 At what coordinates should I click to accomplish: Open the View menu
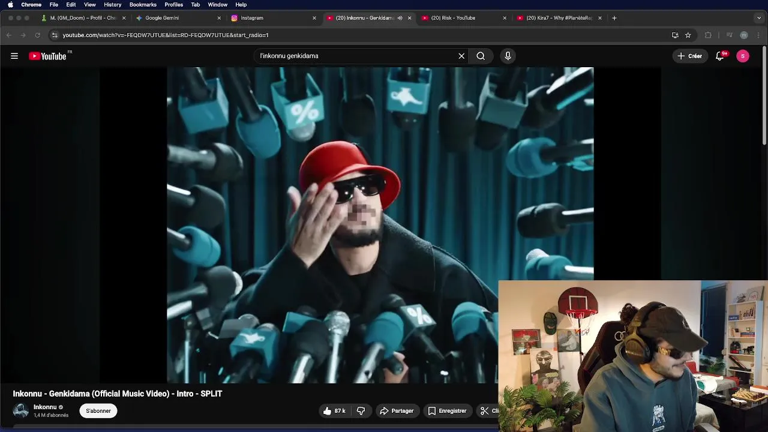click(x=90, y=5)
